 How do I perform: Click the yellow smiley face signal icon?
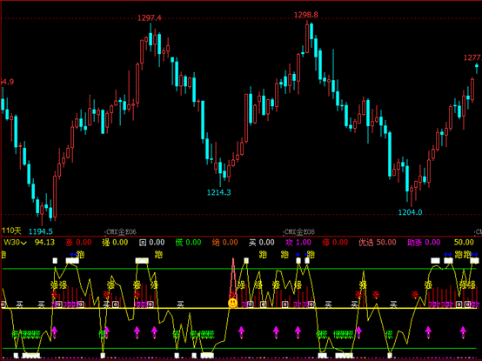point(232,303)
